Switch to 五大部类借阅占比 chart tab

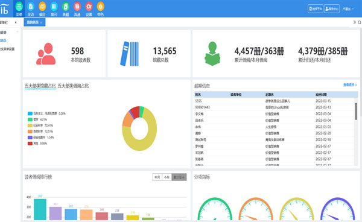(x=73, y=86)
